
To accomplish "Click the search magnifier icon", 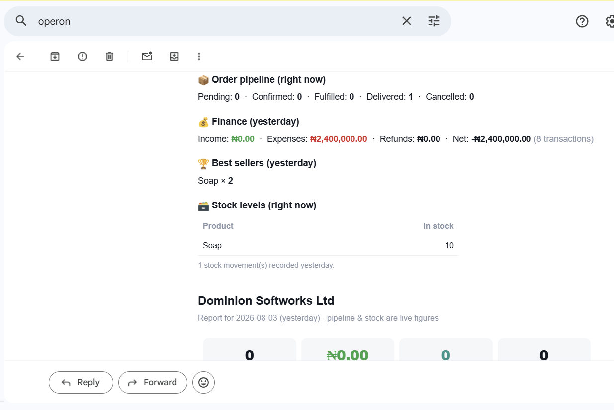I will (21, 21).
